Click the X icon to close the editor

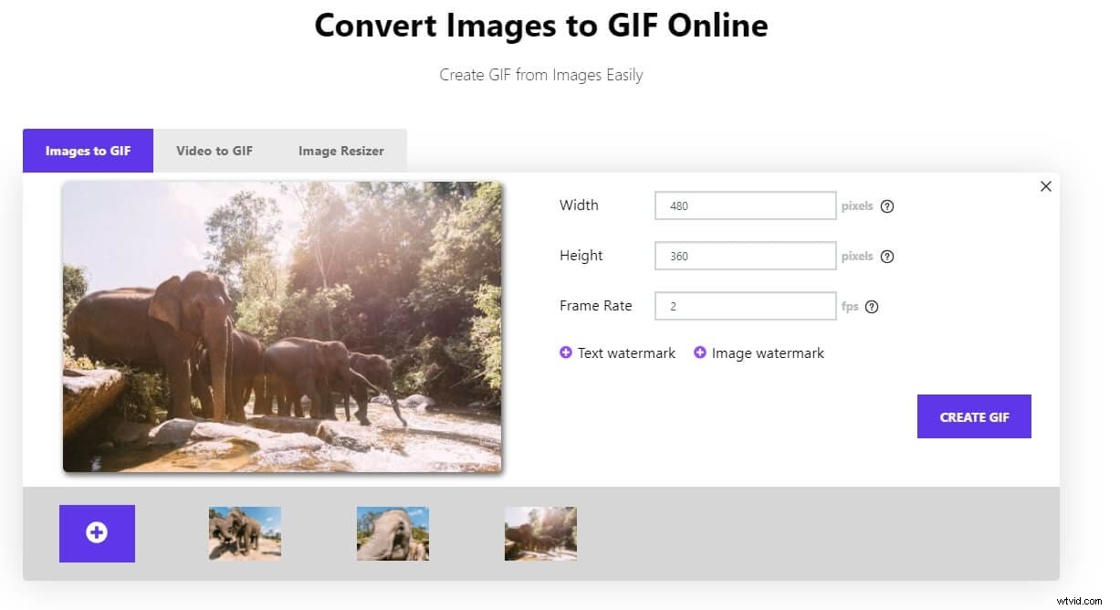click(x=1046, y=185)
